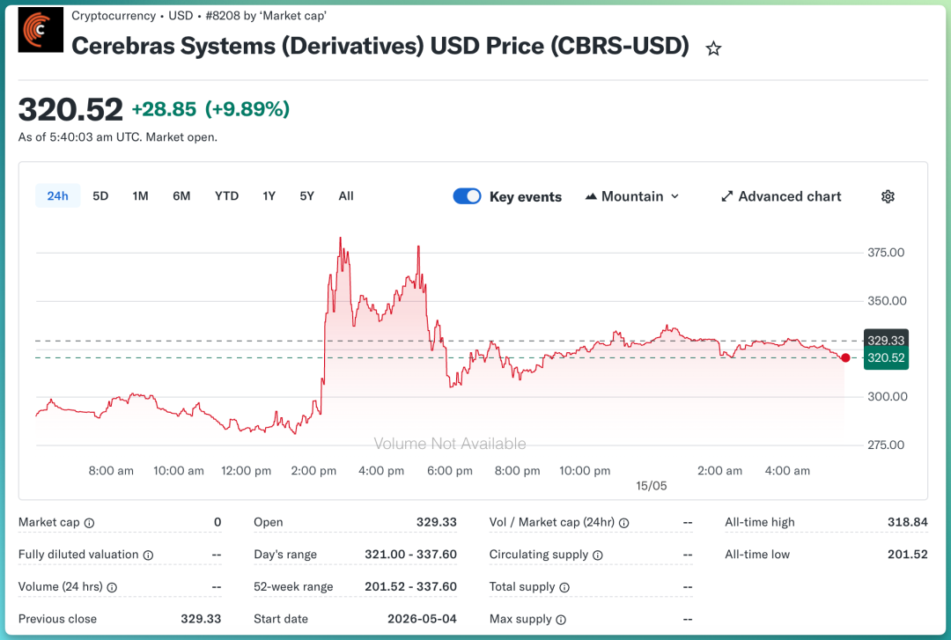Open chart settings gear icon
Viewport: 951px width, 640px height.
tap(888, 196)
